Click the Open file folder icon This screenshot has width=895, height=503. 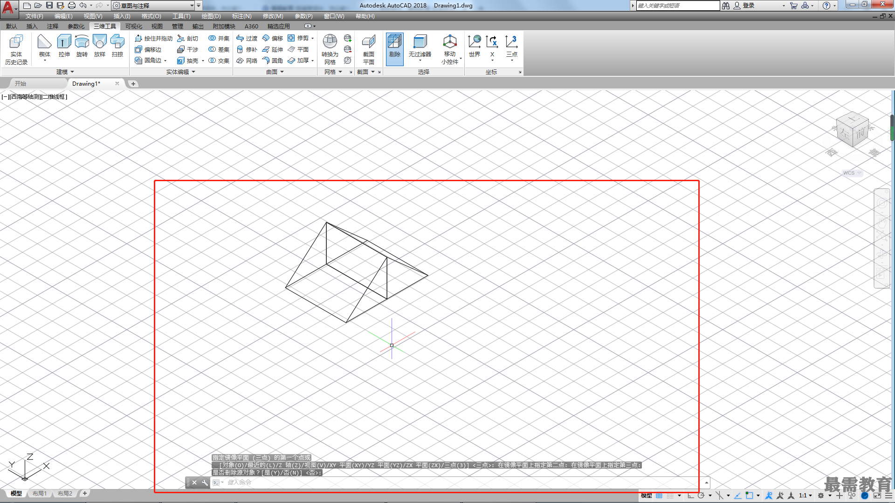[x=38, y=6]
